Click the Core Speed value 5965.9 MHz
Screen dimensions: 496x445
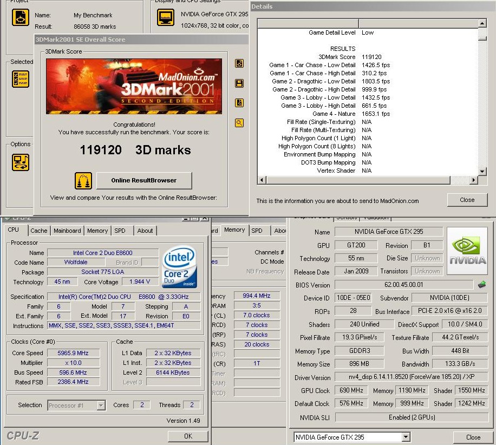point(74,353)
